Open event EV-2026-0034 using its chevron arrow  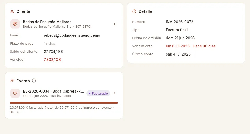(114, 93)
